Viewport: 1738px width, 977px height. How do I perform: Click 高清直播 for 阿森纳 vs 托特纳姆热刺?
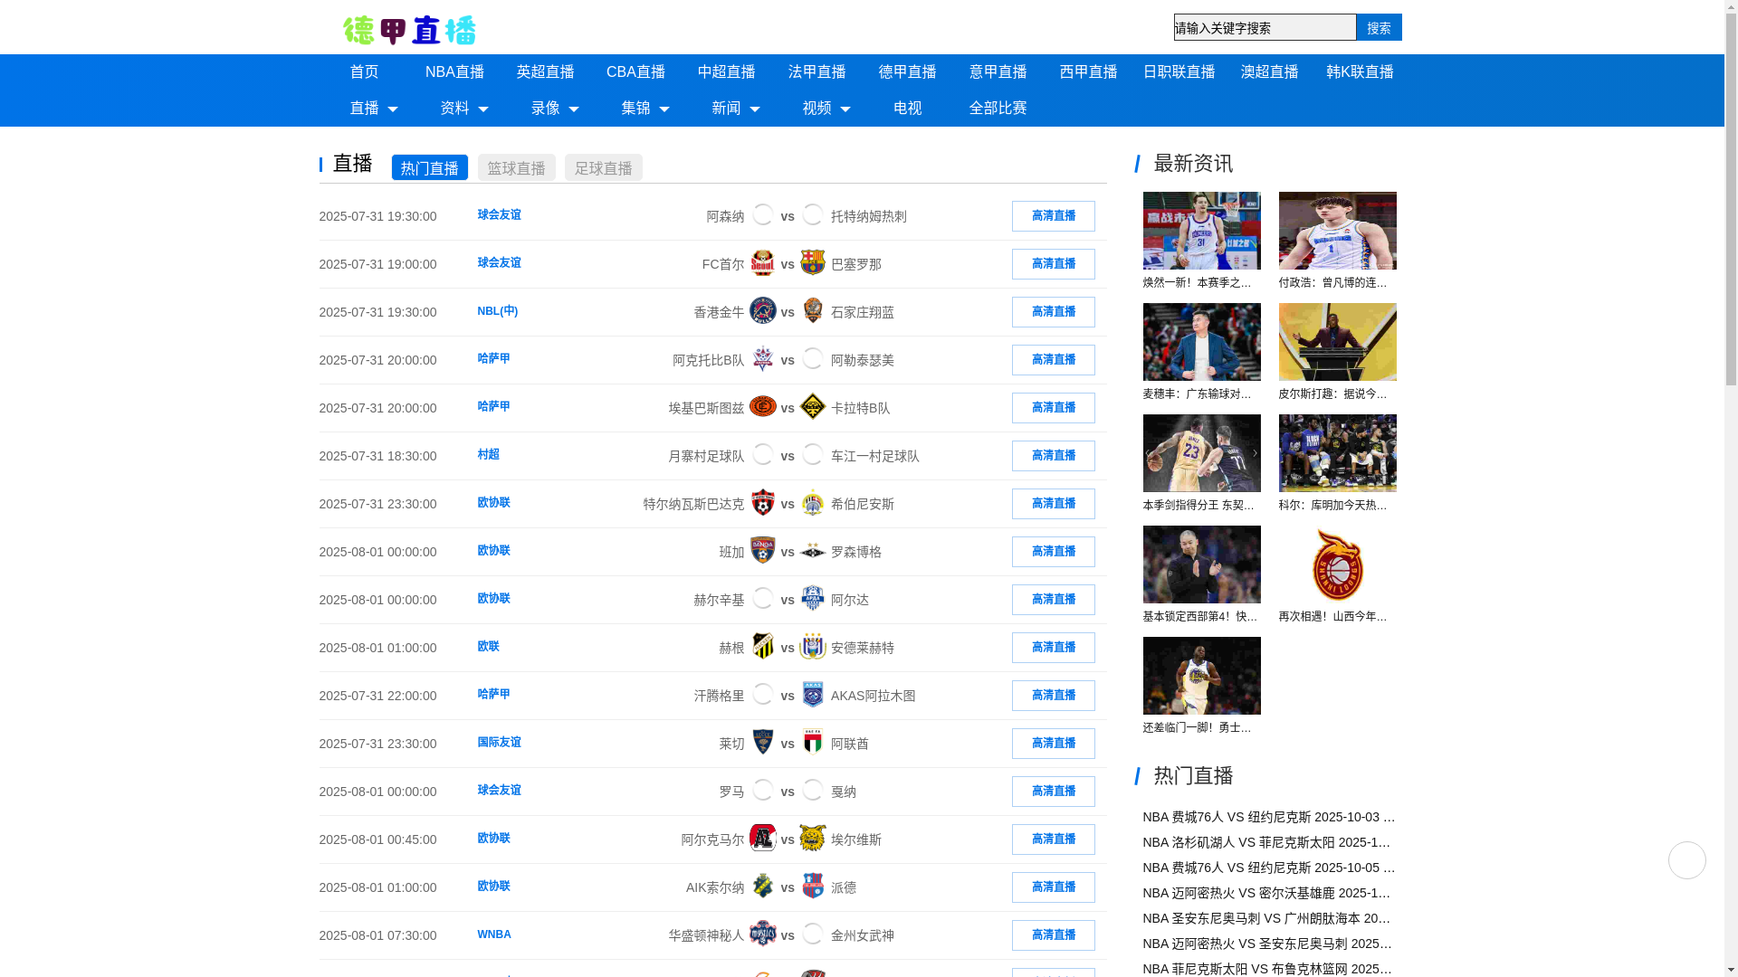(x=1053, y=215)
